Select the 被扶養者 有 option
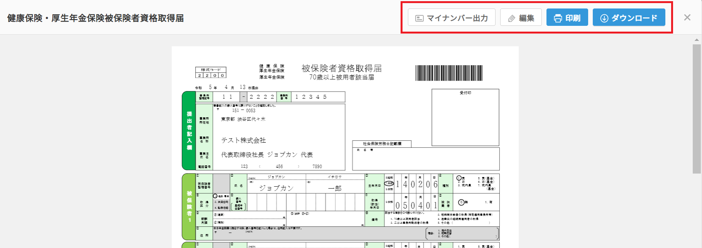702x248 pixels. point(489,202)
